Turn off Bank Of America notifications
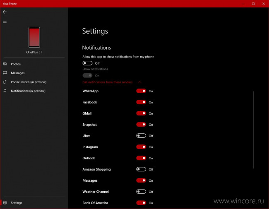 pyautogui.click(x=141, y=203)
